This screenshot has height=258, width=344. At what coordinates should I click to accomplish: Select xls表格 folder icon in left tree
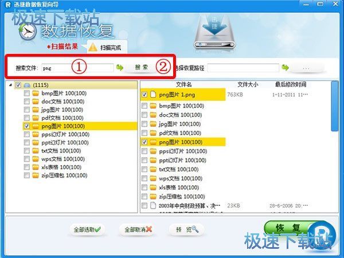coord(36,167)
